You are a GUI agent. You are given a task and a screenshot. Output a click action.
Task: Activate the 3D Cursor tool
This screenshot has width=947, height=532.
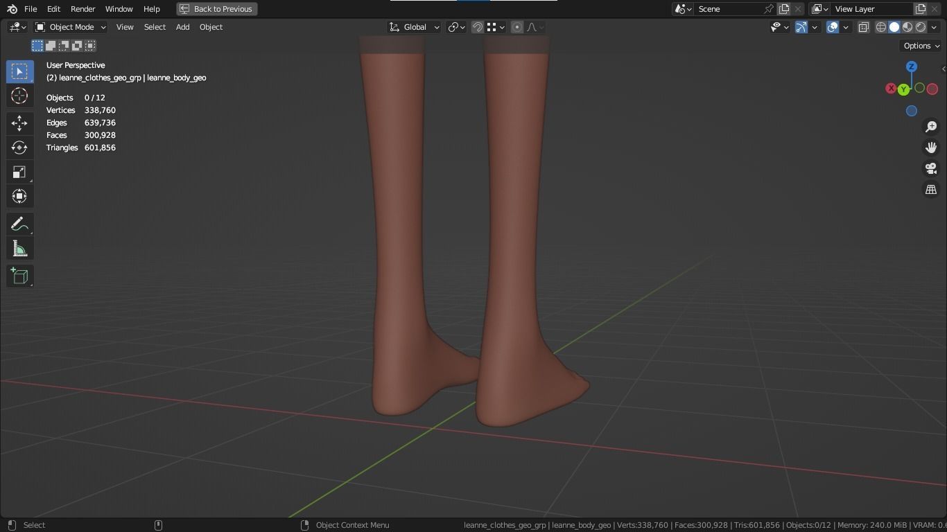(19, 96)
